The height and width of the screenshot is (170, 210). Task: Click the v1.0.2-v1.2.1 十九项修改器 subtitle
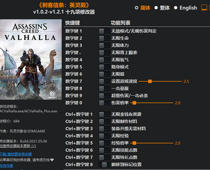pos(64,12)
